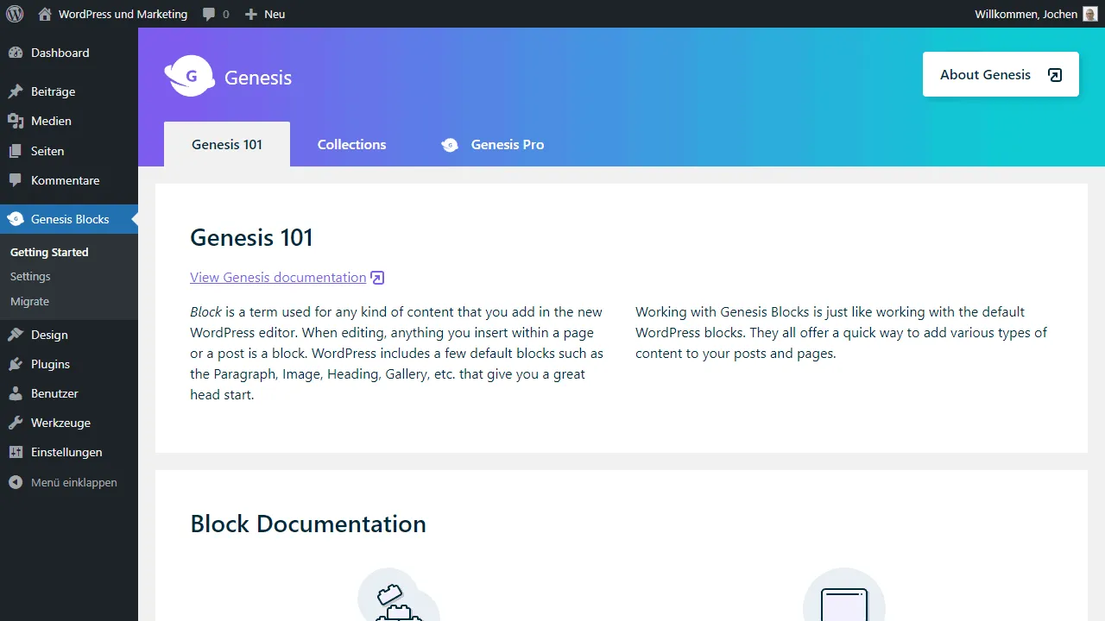Open the Benutzer menu item

(x=69, y=393)
